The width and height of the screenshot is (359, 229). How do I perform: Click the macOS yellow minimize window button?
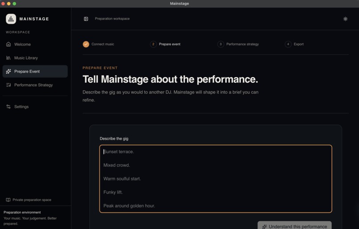pyautogui.click(x=9, y=4)
